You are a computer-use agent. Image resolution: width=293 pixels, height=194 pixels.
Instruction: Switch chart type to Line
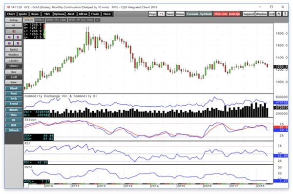tap(14, 82)
